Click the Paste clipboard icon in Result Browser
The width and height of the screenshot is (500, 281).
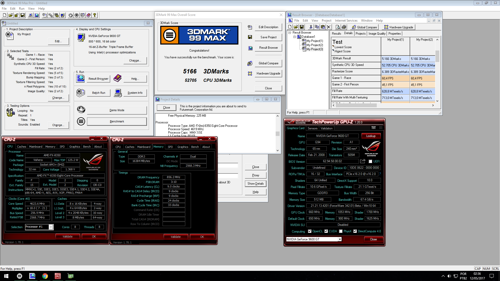pos(323,27)
